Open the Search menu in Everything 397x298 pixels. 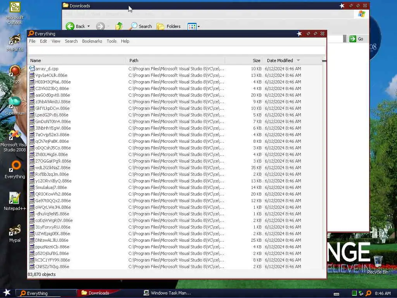[x=71, y=41]
